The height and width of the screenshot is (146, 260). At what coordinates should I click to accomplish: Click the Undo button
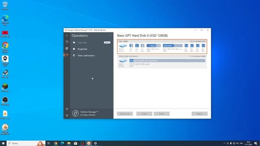144,114
